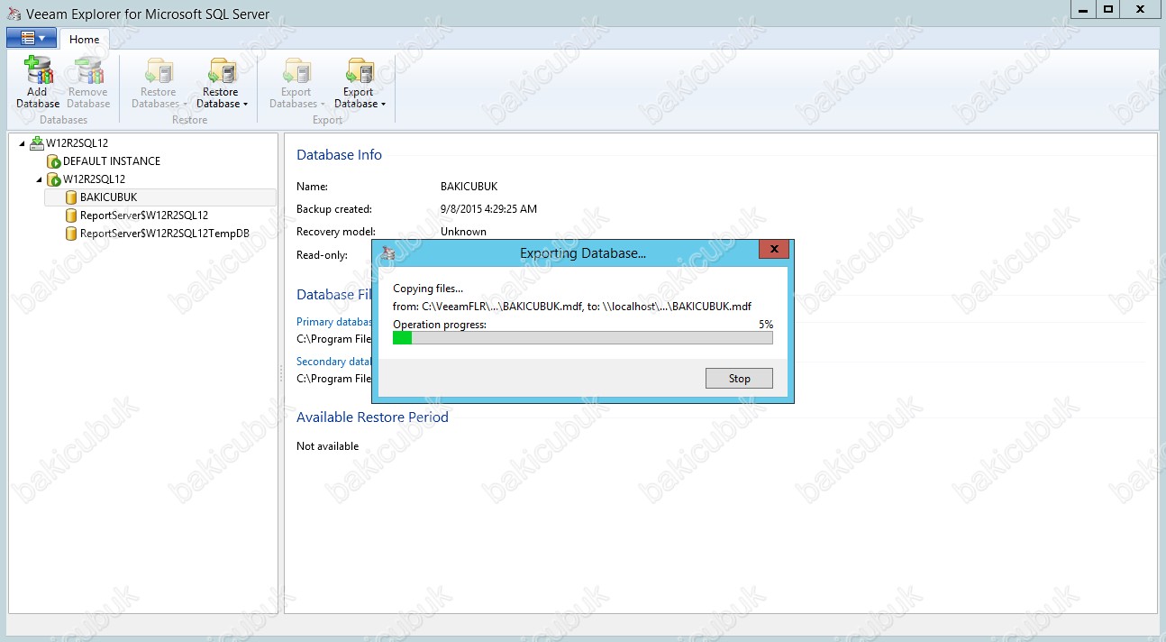Switch to the Home tab

pyautogui.click(x=85, y=40)
